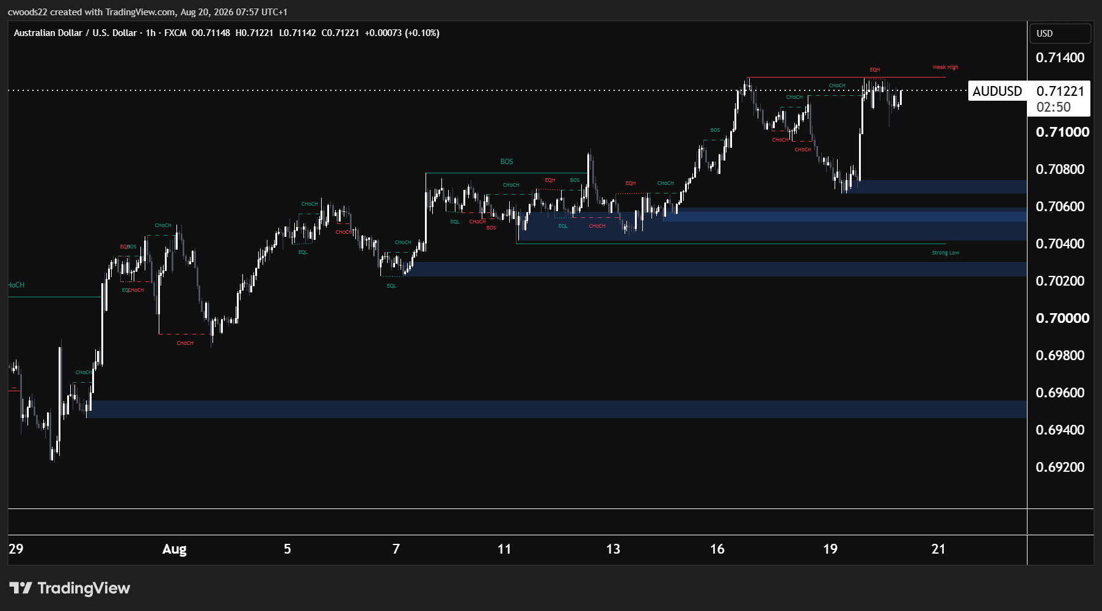Click the 0.71000 price axis label
This screenshot has width=1102, height=611.
click(x=1062, y=132)
